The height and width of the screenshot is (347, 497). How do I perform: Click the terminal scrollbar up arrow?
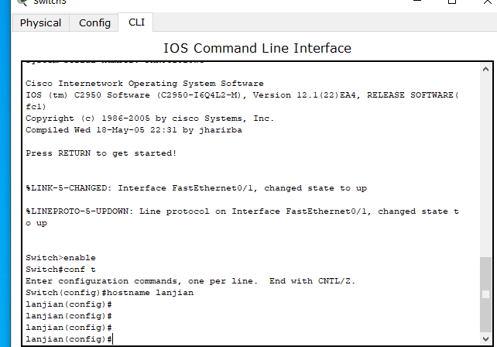[x=485, y=69]
